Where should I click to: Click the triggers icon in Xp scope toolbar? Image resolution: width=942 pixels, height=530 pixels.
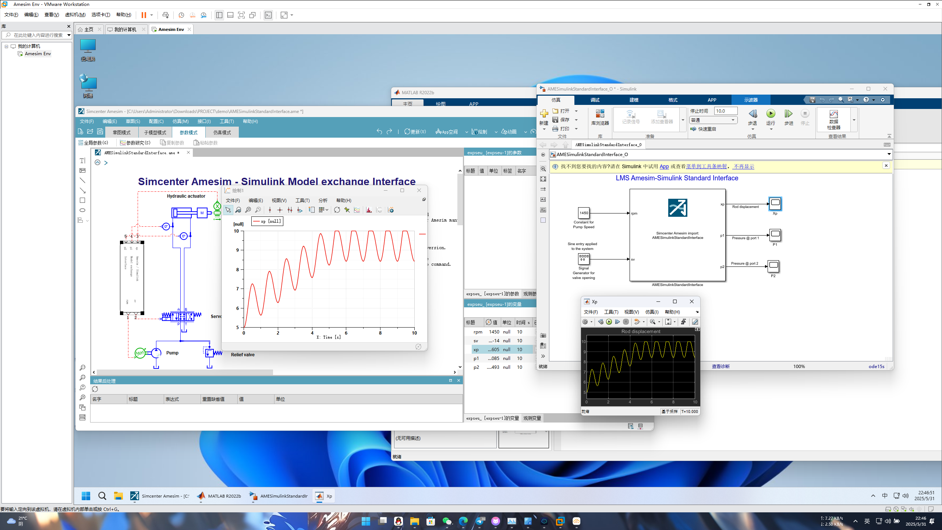coord(683,322)
